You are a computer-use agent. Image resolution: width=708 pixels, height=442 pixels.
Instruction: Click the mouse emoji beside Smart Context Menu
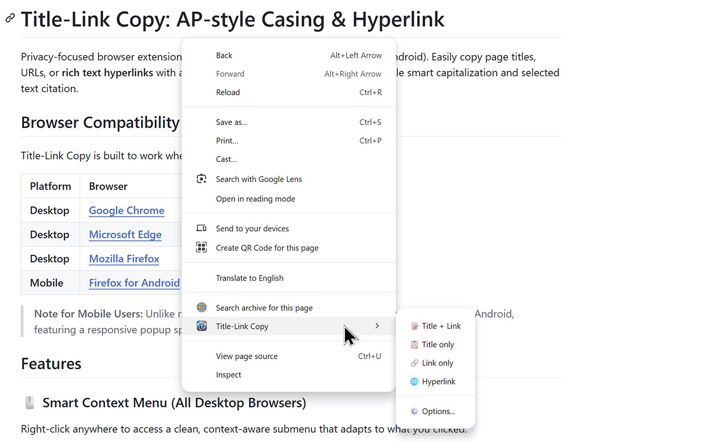[x=30, y=403]
